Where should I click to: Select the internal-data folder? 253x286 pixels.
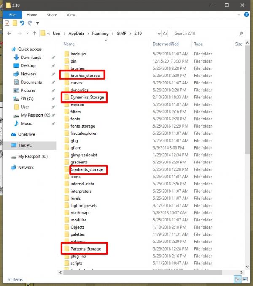82,184
